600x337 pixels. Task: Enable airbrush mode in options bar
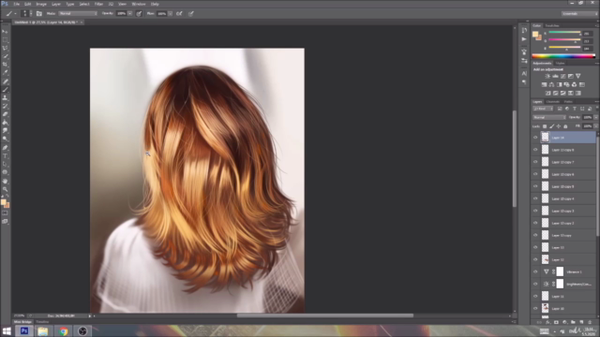click(x=179, y=13)
